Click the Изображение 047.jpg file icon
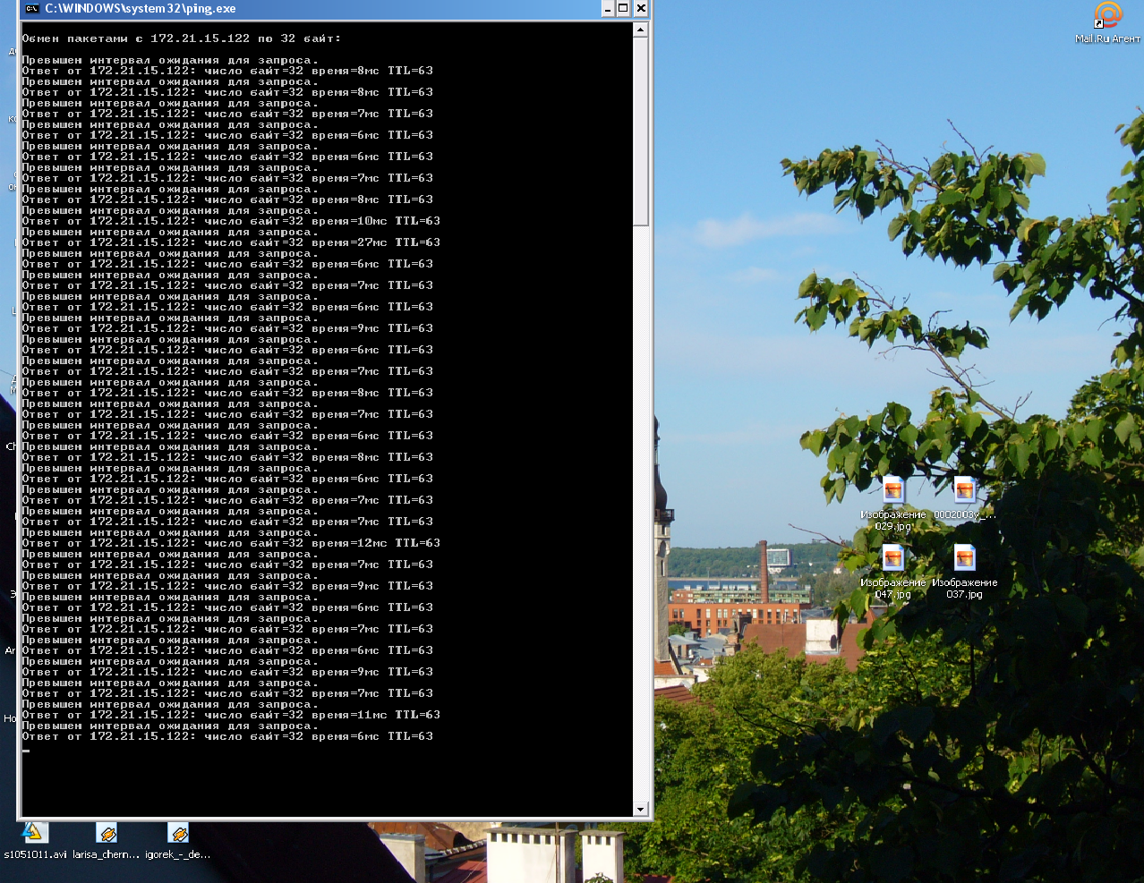The image size is (1144, 883). [x=892, y=559]
